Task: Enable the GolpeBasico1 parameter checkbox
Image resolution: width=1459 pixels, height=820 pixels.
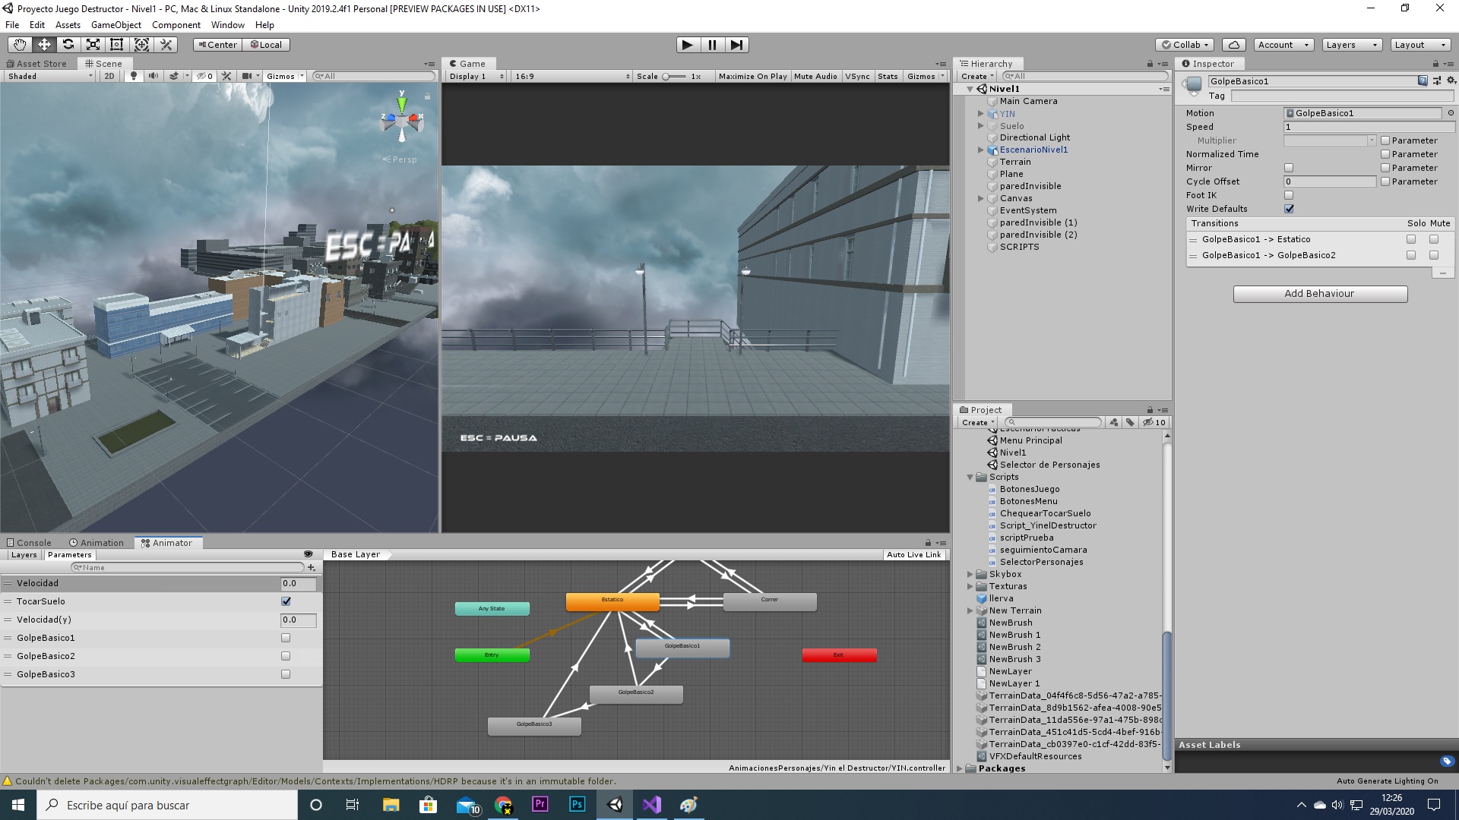Action: pos(286,638)
